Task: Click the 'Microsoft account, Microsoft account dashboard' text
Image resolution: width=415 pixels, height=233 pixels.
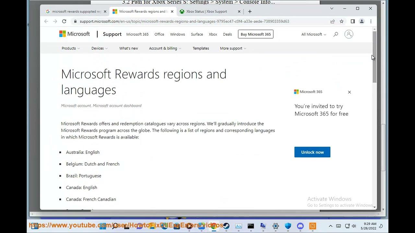Action: [x=101, y=106]
